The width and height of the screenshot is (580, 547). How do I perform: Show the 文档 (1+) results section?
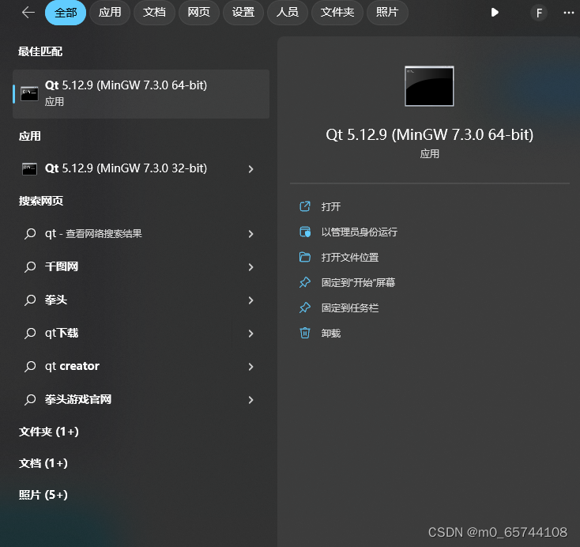click(43, 463)
